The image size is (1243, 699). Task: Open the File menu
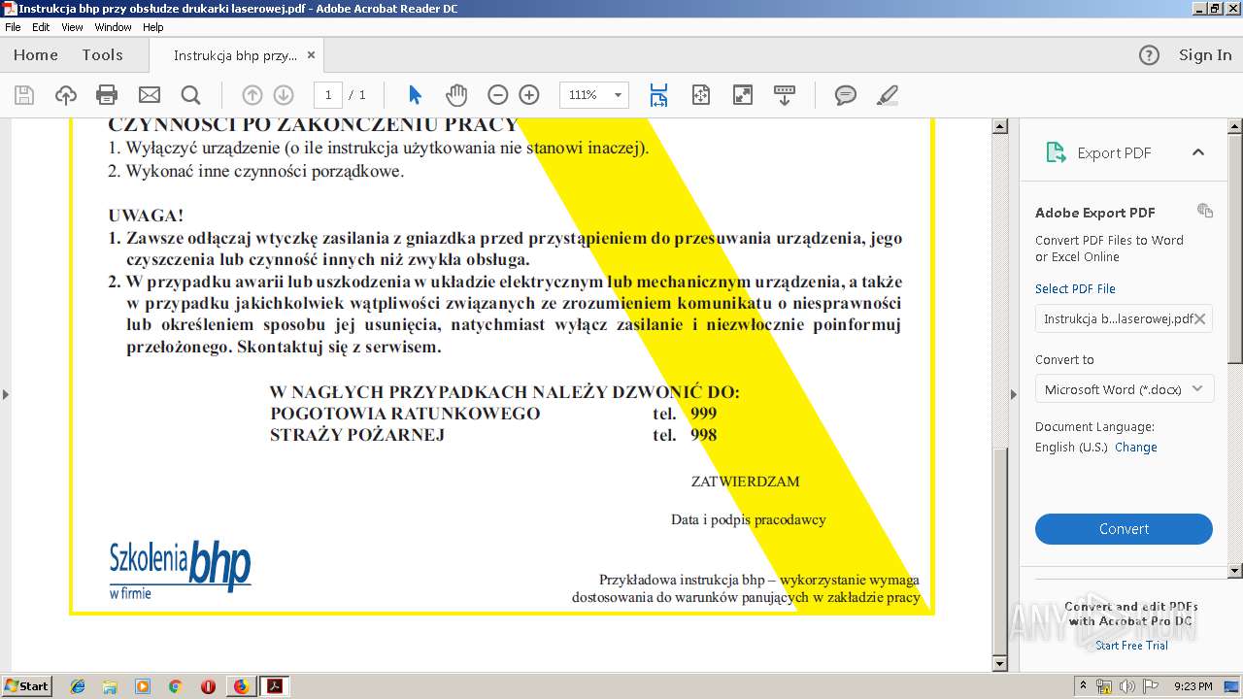click(13, 27)
